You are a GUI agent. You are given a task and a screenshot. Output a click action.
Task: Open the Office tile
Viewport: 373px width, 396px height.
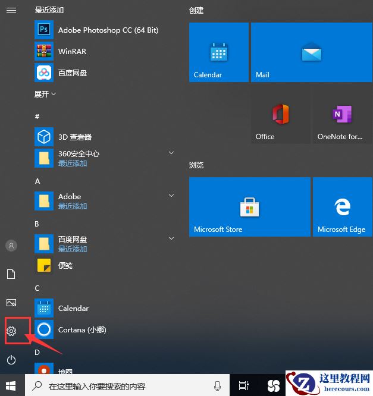(281, 114)
